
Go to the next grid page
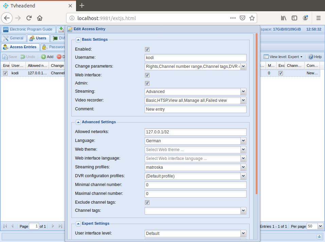[x=53, y=226]
